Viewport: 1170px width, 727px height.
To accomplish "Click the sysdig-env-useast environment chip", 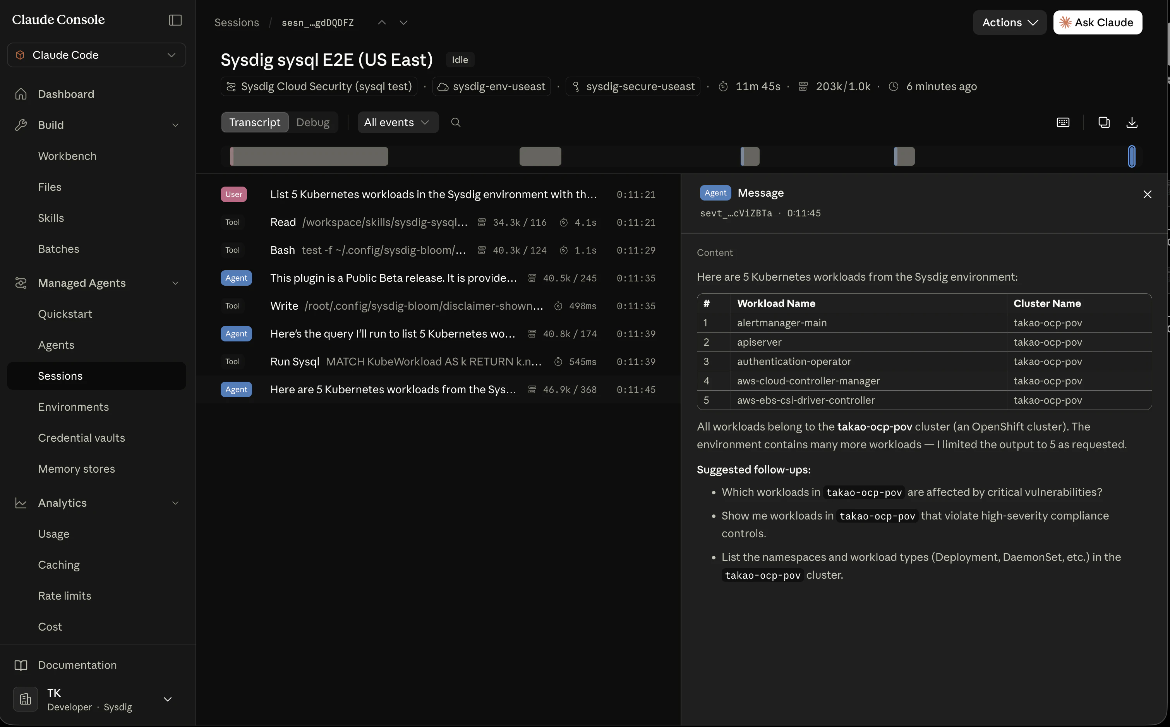I will pyautogui.click(x=491, y=87).
